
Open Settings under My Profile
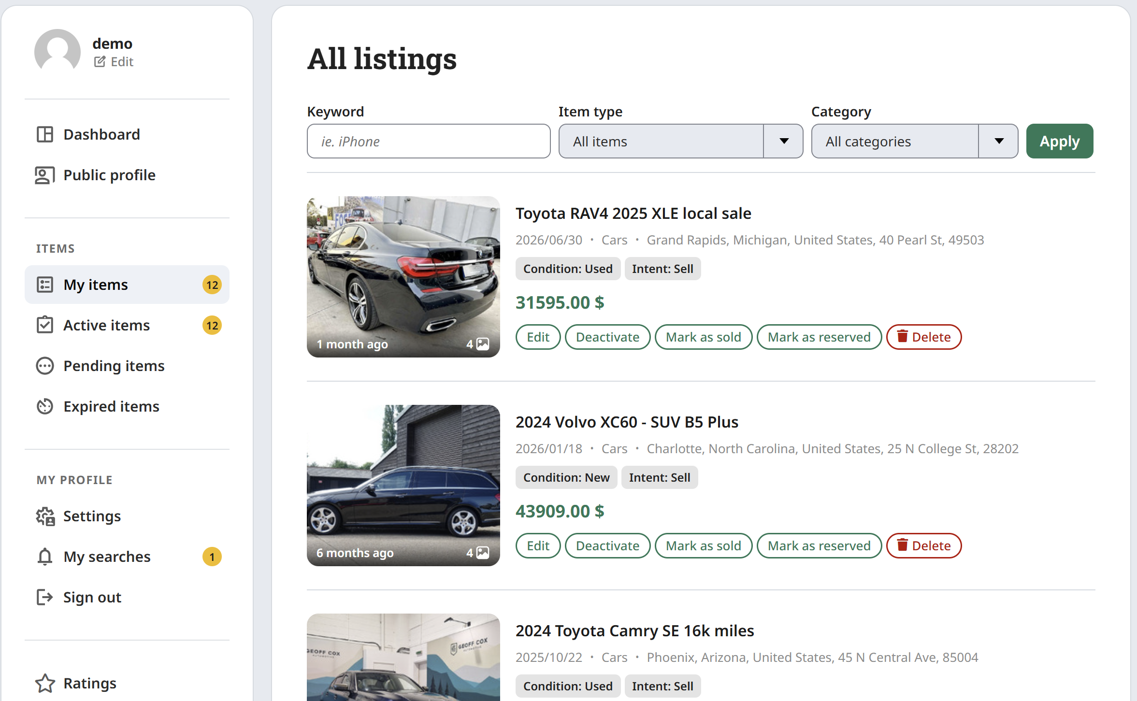tap(127, 516)
